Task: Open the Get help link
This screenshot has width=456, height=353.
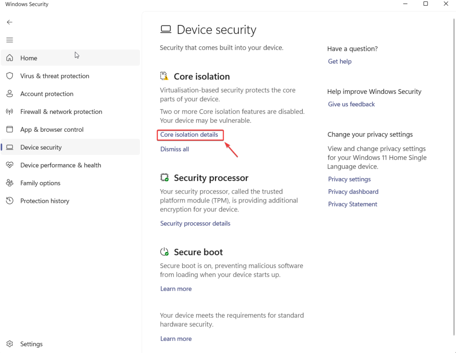Action: [340, 61]
